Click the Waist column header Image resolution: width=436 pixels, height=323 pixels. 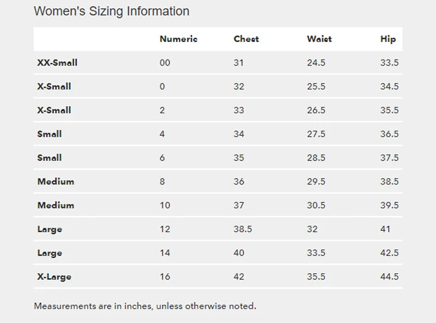click(319, 39)
